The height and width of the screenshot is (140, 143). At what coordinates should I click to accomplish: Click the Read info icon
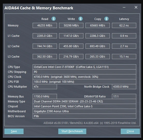coord(54,19)
